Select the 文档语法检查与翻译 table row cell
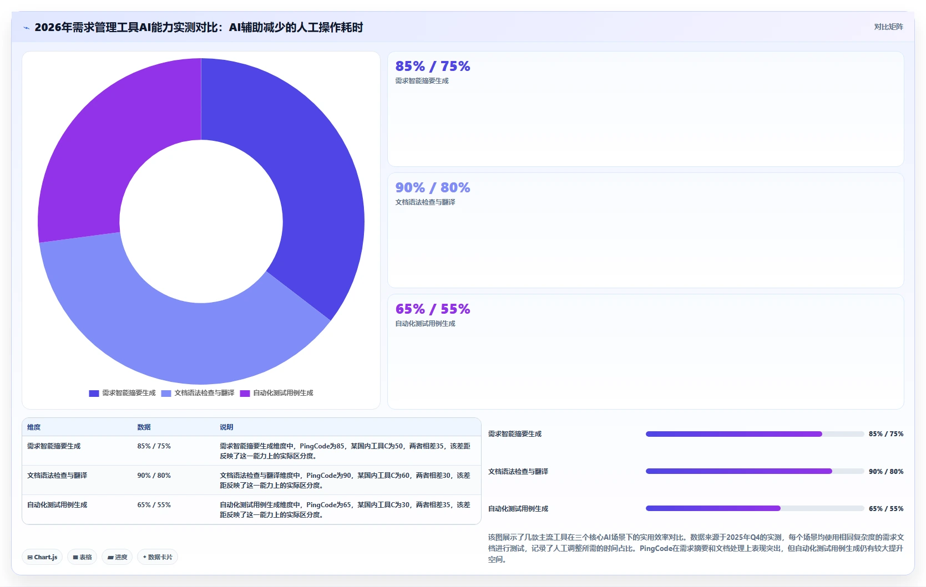Viewport: 926px width, 587px height. click(57, 476)
